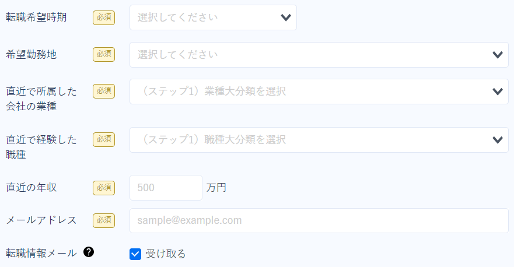Focus the メールアドレス input field
This screenshot has width=514, height=267.
pos(319,220)
